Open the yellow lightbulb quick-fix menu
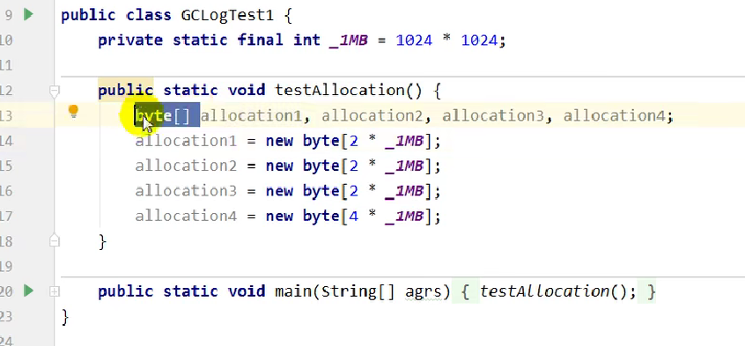The width and height of the screenshot is (745, 346). click(x=73, y=112)
